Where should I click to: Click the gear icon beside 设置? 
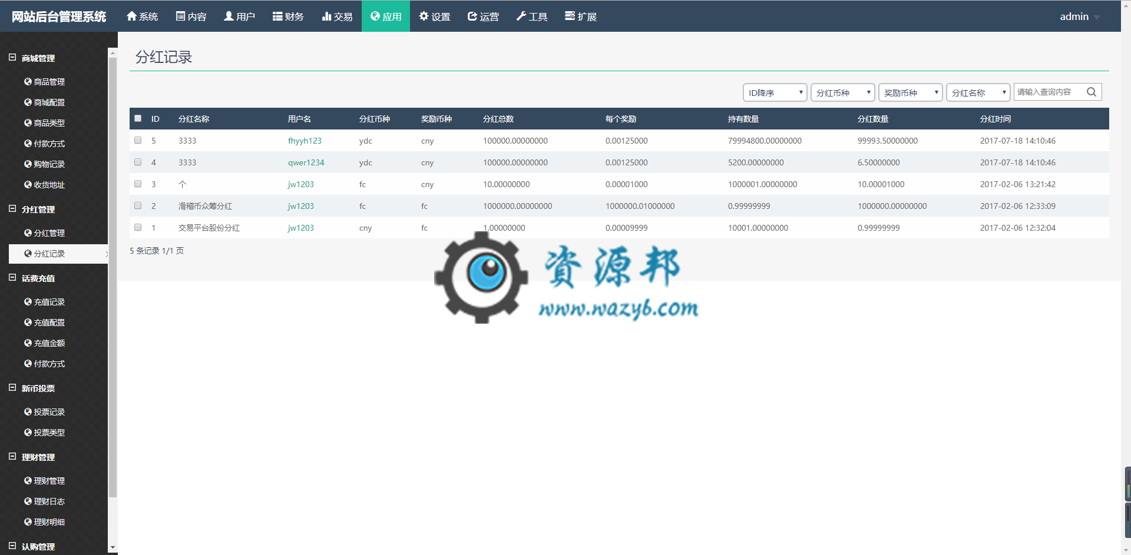pos(424,16)
